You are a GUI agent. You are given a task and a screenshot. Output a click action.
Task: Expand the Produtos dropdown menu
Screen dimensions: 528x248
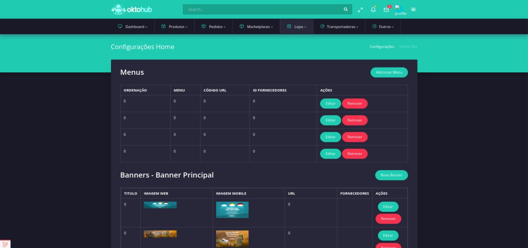coord(174,27)
